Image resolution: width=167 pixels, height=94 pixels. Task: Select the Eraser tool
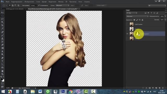click(2, 45)
